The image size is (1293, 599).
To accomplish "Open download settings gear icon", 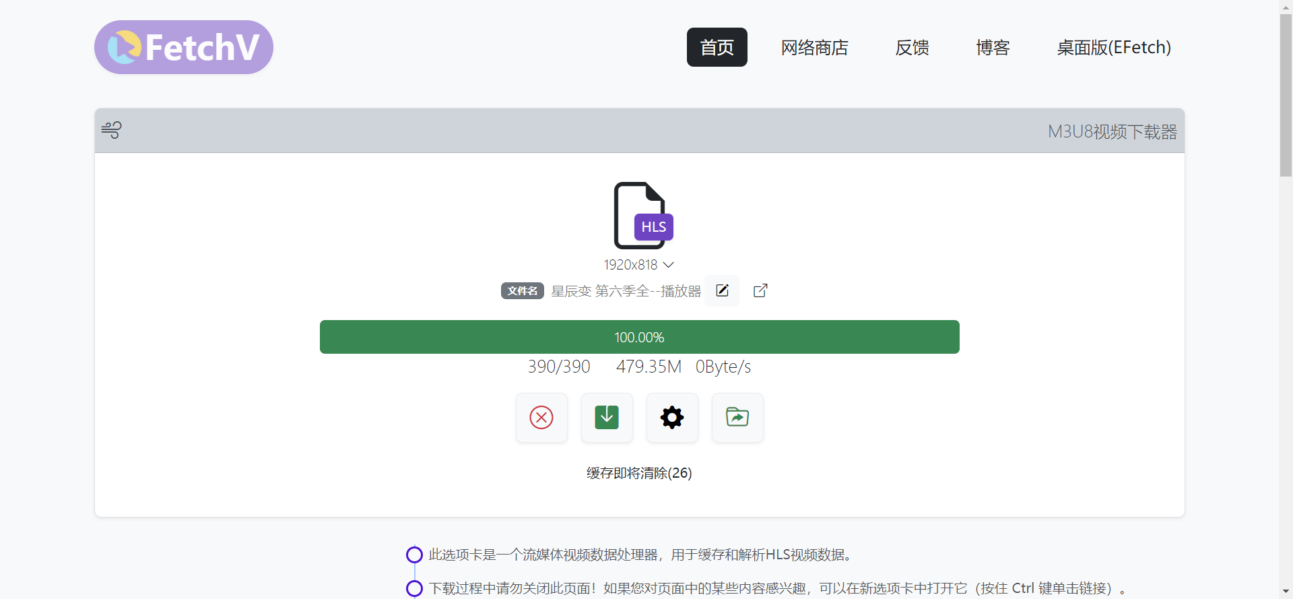I will pos(672,418).
